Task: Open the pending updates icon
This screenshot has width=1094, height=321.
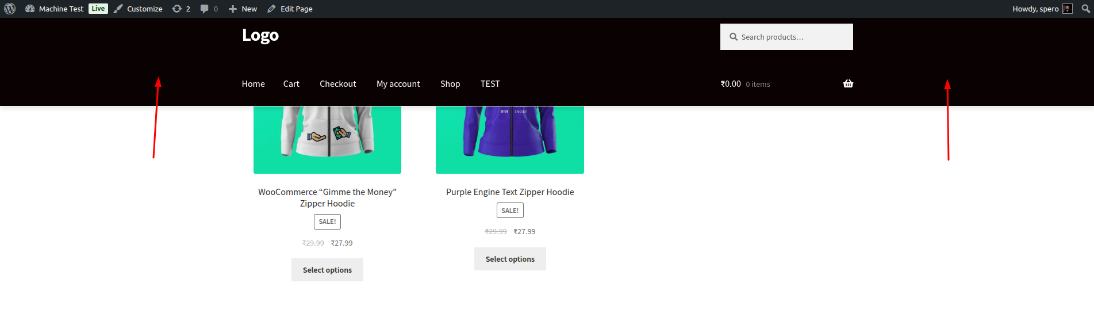Action: tap(177, 9)
